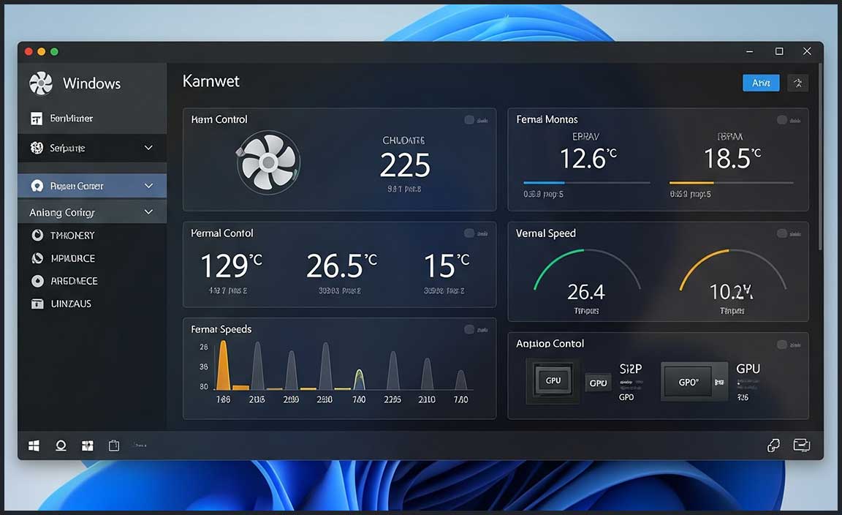Viewport: 842px width, 515px height.
Task: Click the small GPU chip icon beside Si2P
Action: tap(598, 383)
